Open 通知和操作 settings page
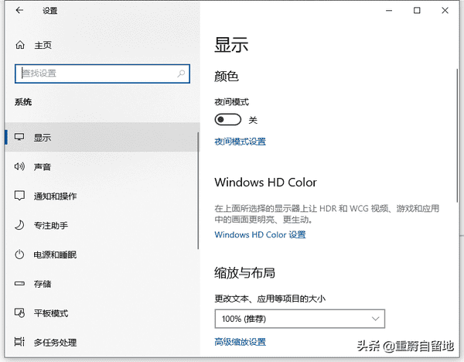 tap(102, 196)
